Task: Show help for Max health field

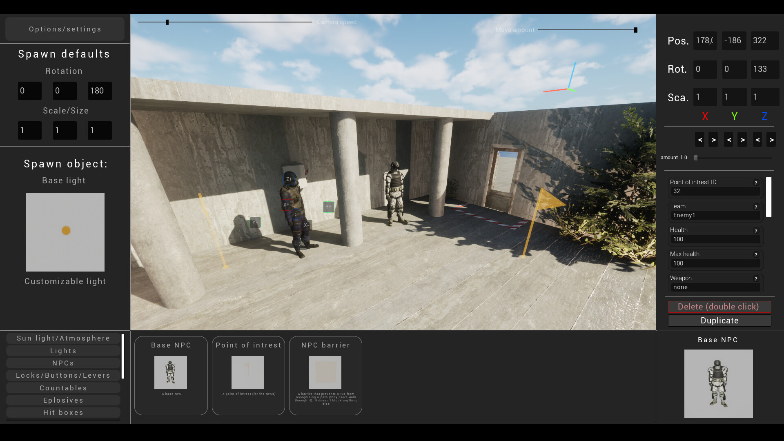Action: point(756,255)
